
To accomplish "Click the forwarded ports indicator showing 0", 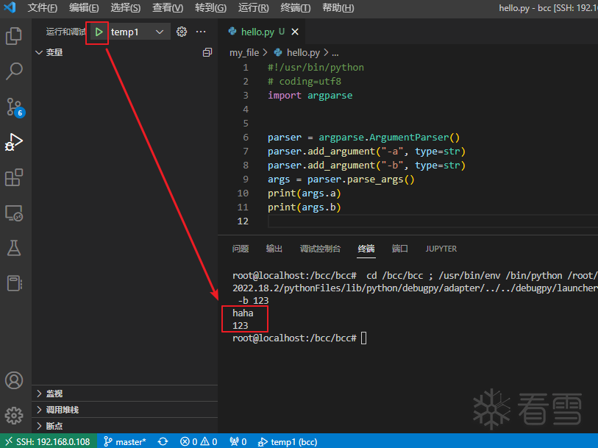I will [238, 441].
